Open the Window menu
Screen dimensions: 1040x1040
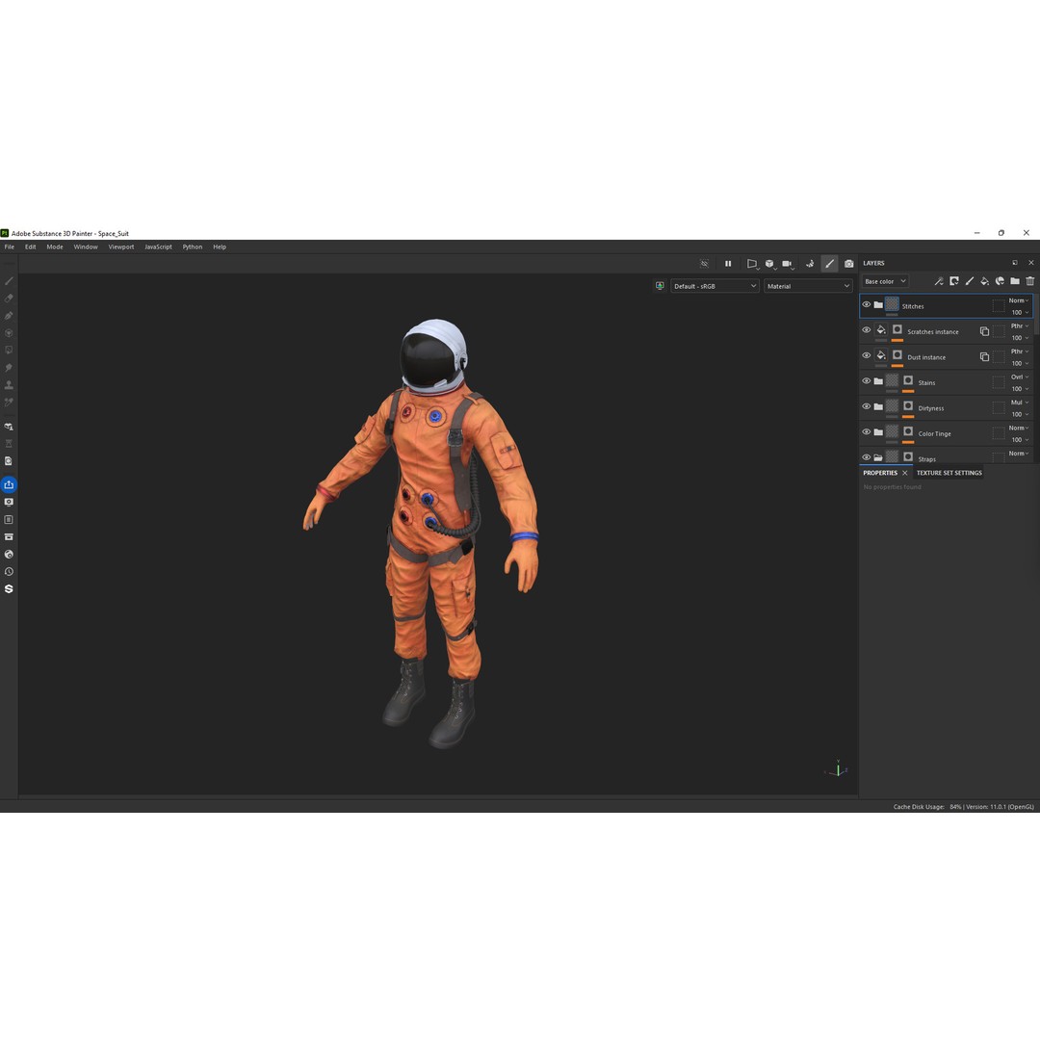tap(86, 247)
